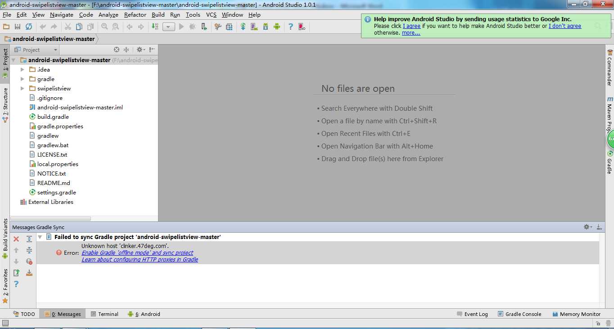This screenshot has height=329, width=614.
Task: Click the Find magnifier icon
Action: point(104,27)
